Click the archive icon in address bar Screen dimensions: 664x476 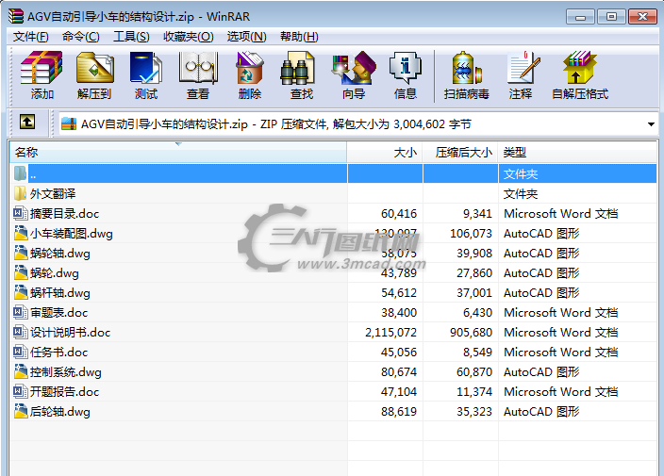pos(69,124)
